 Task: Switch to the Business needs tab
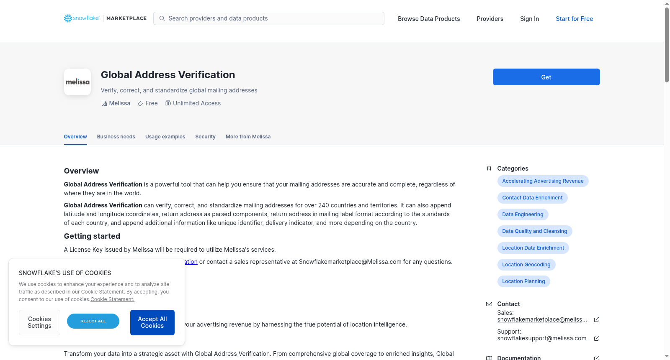point(116,137)
